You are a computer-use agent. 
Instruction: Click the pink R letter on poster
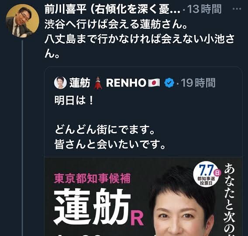click(x=137, y=219)
